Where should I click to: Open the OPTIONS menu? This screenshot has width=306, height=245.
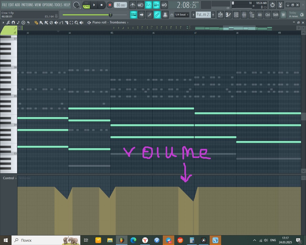(x=48, y=5)
